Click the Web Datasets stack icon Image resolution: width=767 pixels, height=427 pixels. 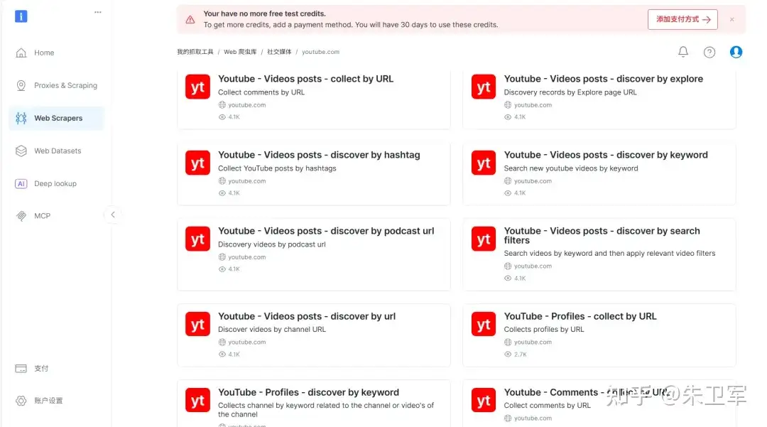point(21,151)
